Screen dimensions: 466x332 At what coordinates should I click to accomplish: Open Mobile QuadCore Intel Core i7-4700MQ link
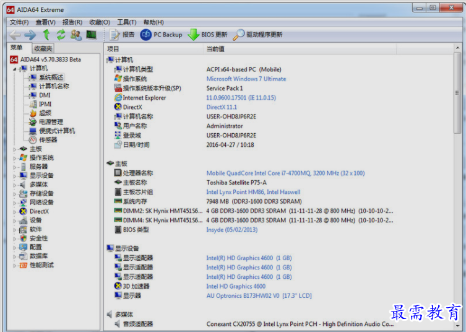pyautogui.click(x=285, y=173)
